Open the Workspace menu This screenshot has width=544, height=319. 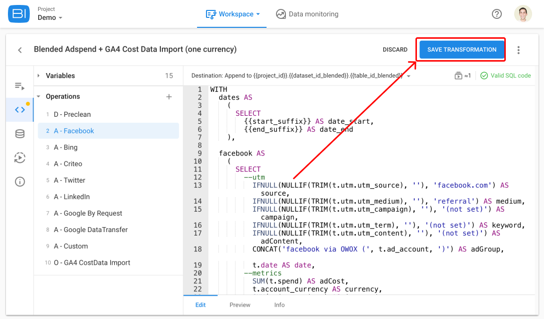click(x=232, y=14)
